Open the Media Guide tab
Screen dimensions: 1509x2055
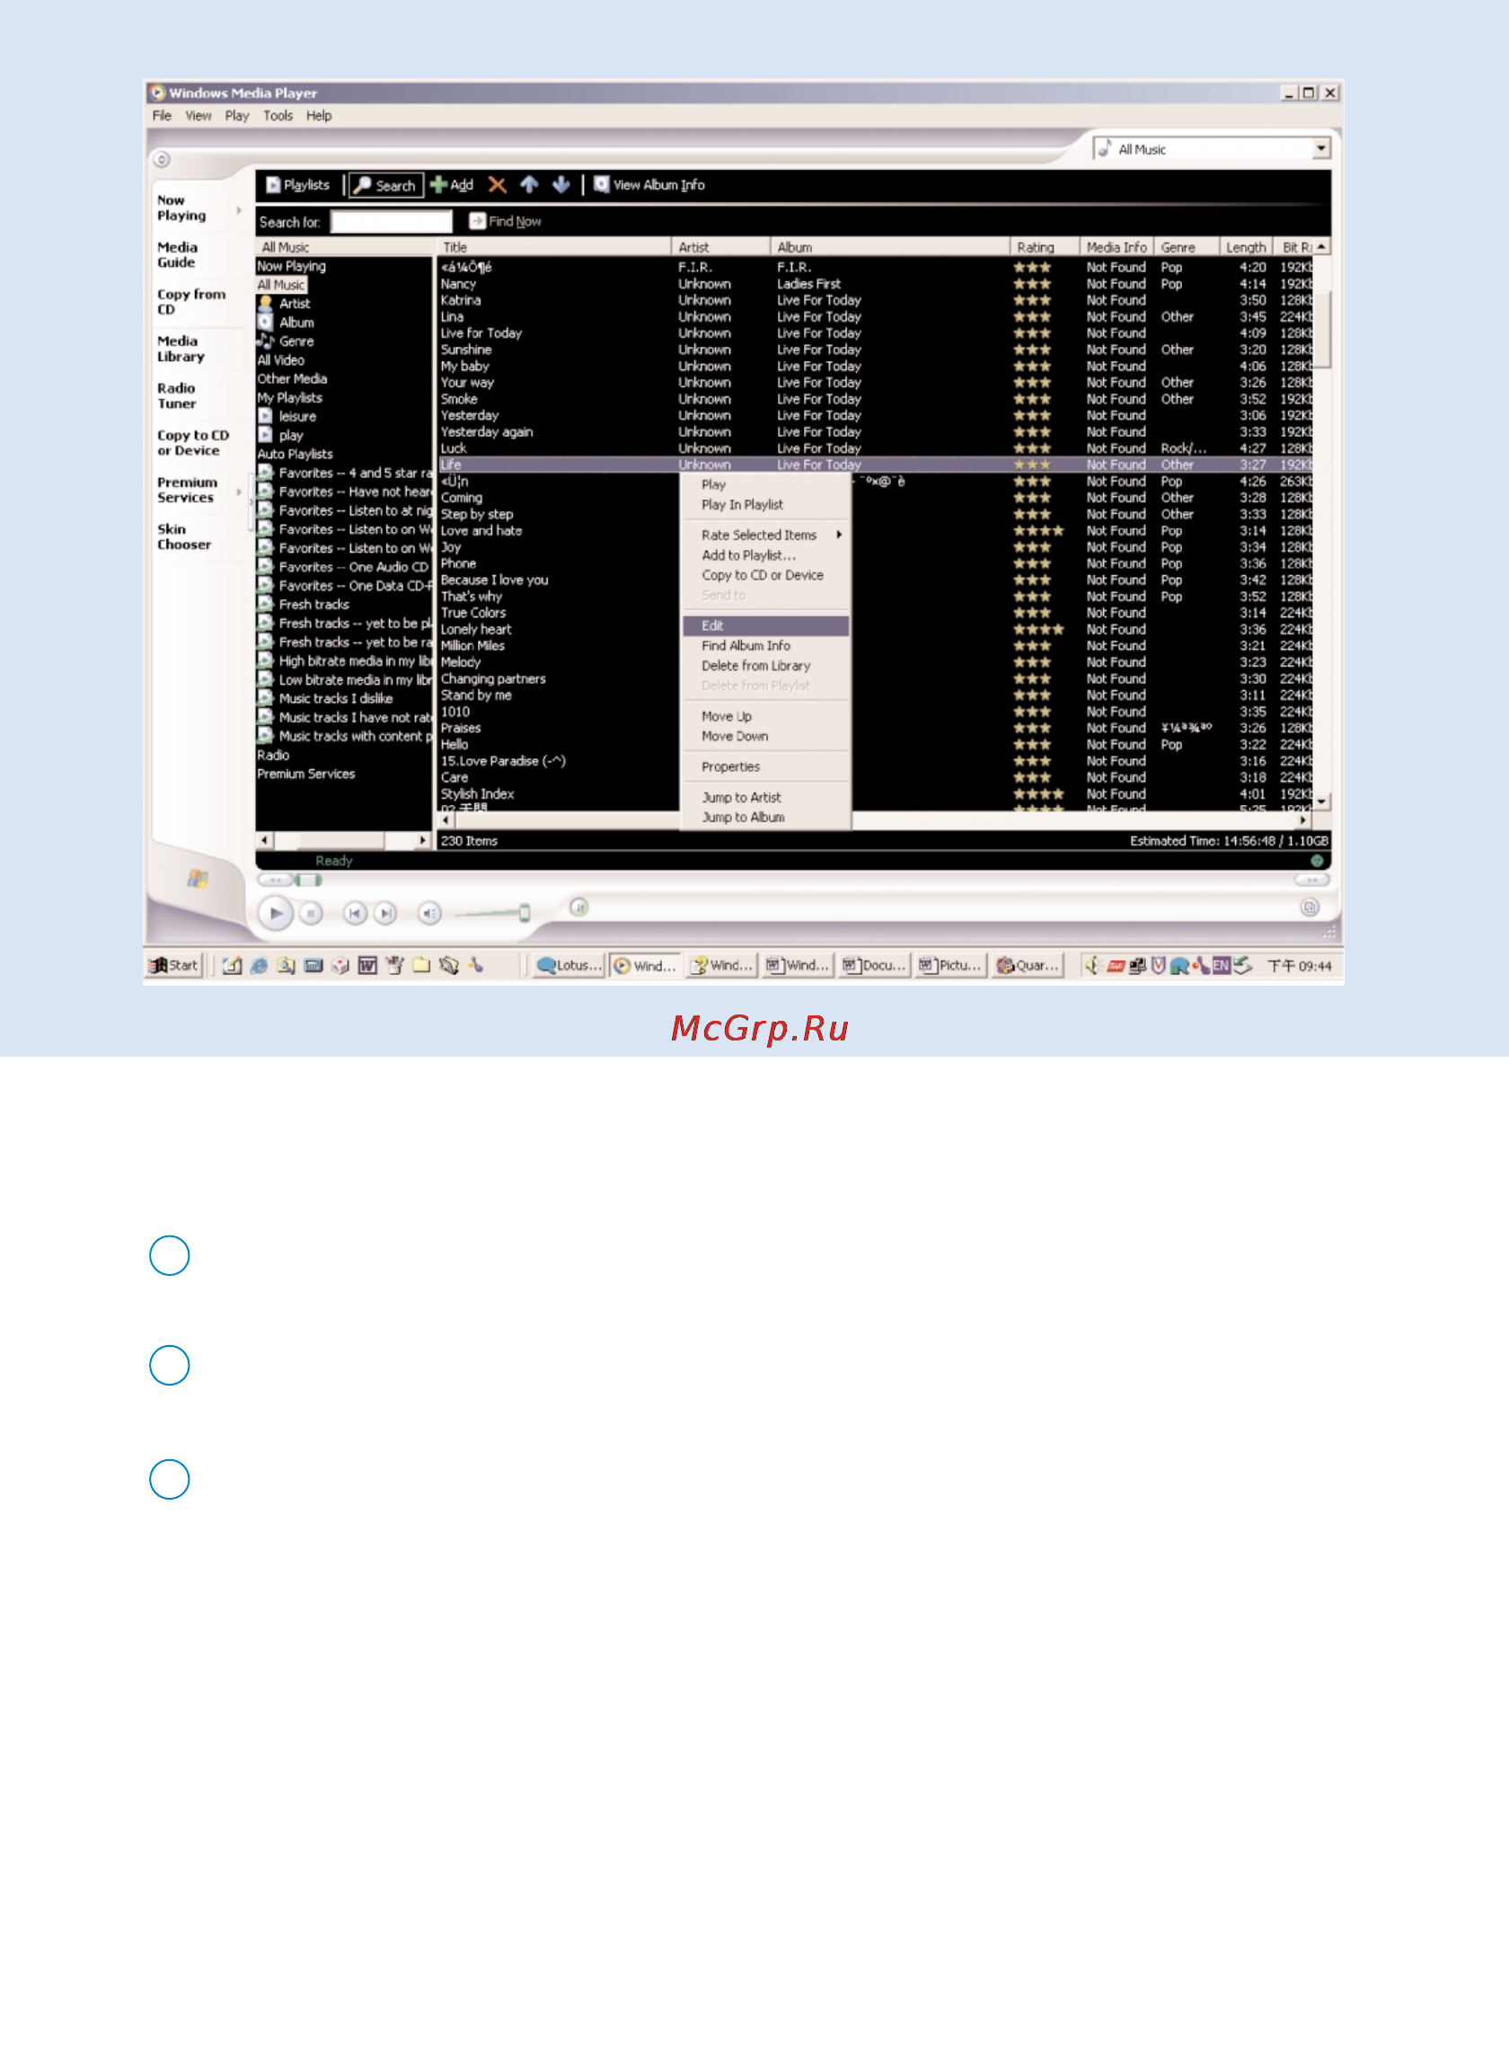click(x=177, y=255)
